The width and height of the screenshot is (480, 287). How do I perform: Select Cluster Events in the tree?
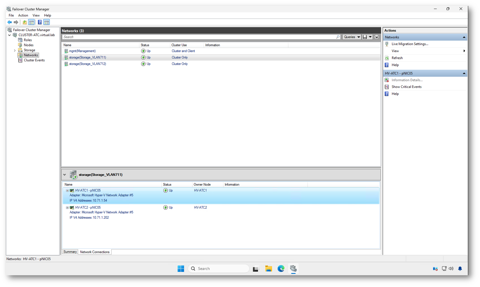tap(34, 60)
